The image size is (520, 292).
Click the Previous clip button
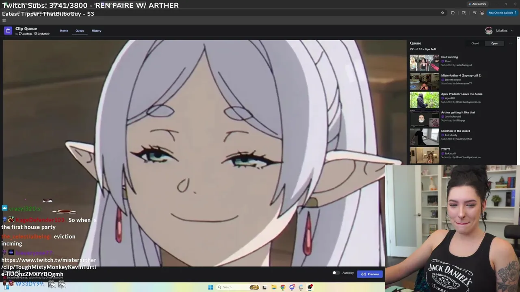(370, 274)
